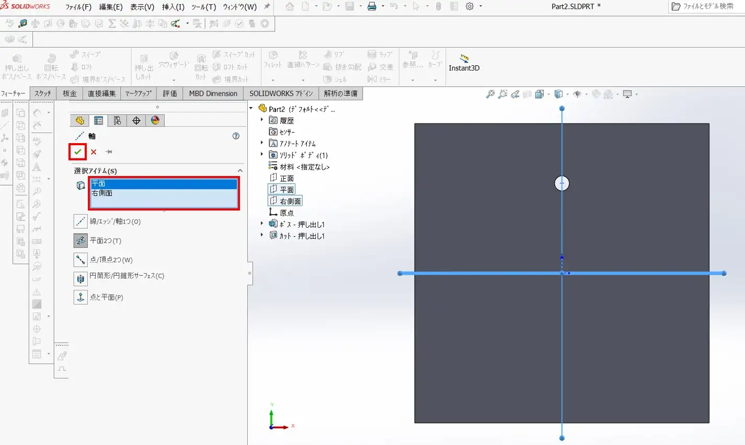
Task: Select 右側面 in the selection list
Action: click(102, 193)
